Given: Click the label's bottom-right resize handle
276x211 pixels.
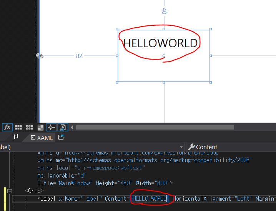Looking at the screenshot, I should coord(211,82).
